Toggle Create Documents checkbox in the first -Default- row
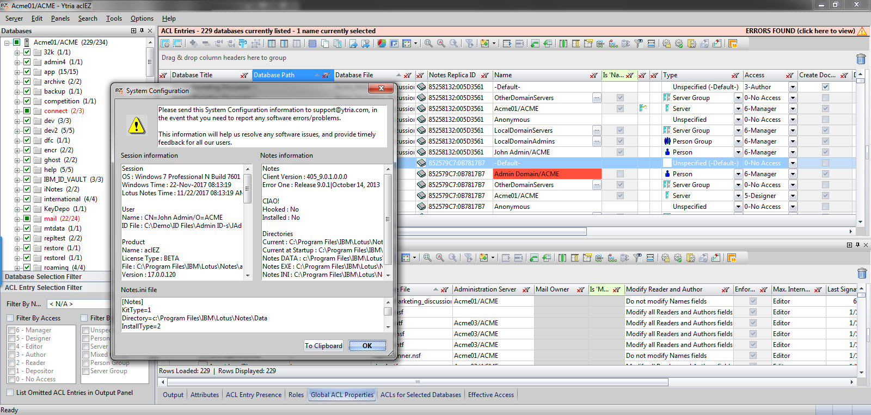The height and width of the screenshot is (415, 871). click(x=825, y=87)
